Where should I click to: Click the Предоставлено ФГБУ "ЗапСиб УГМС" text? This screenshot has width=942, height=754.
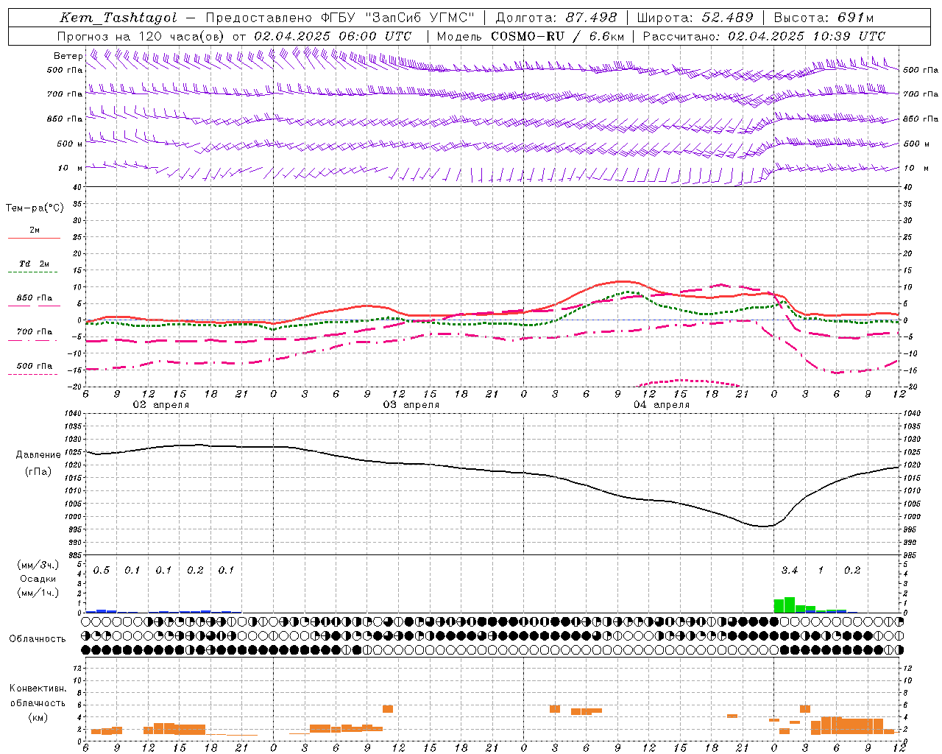pos(340,18)
